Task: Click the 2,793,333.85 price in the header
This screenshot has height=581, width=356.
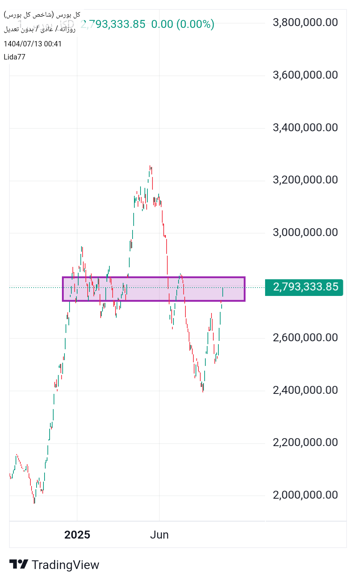Action: click(x=113, y=24)
